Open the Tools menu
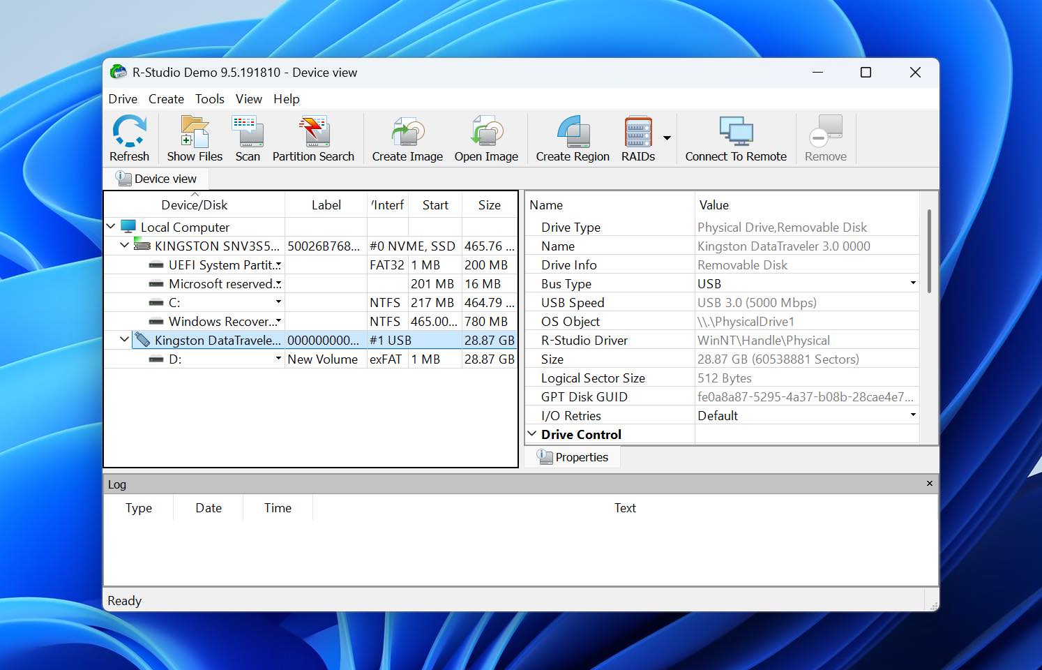Image resolution: width=1042 pixels, height=670 pixels. pos(210,99)
